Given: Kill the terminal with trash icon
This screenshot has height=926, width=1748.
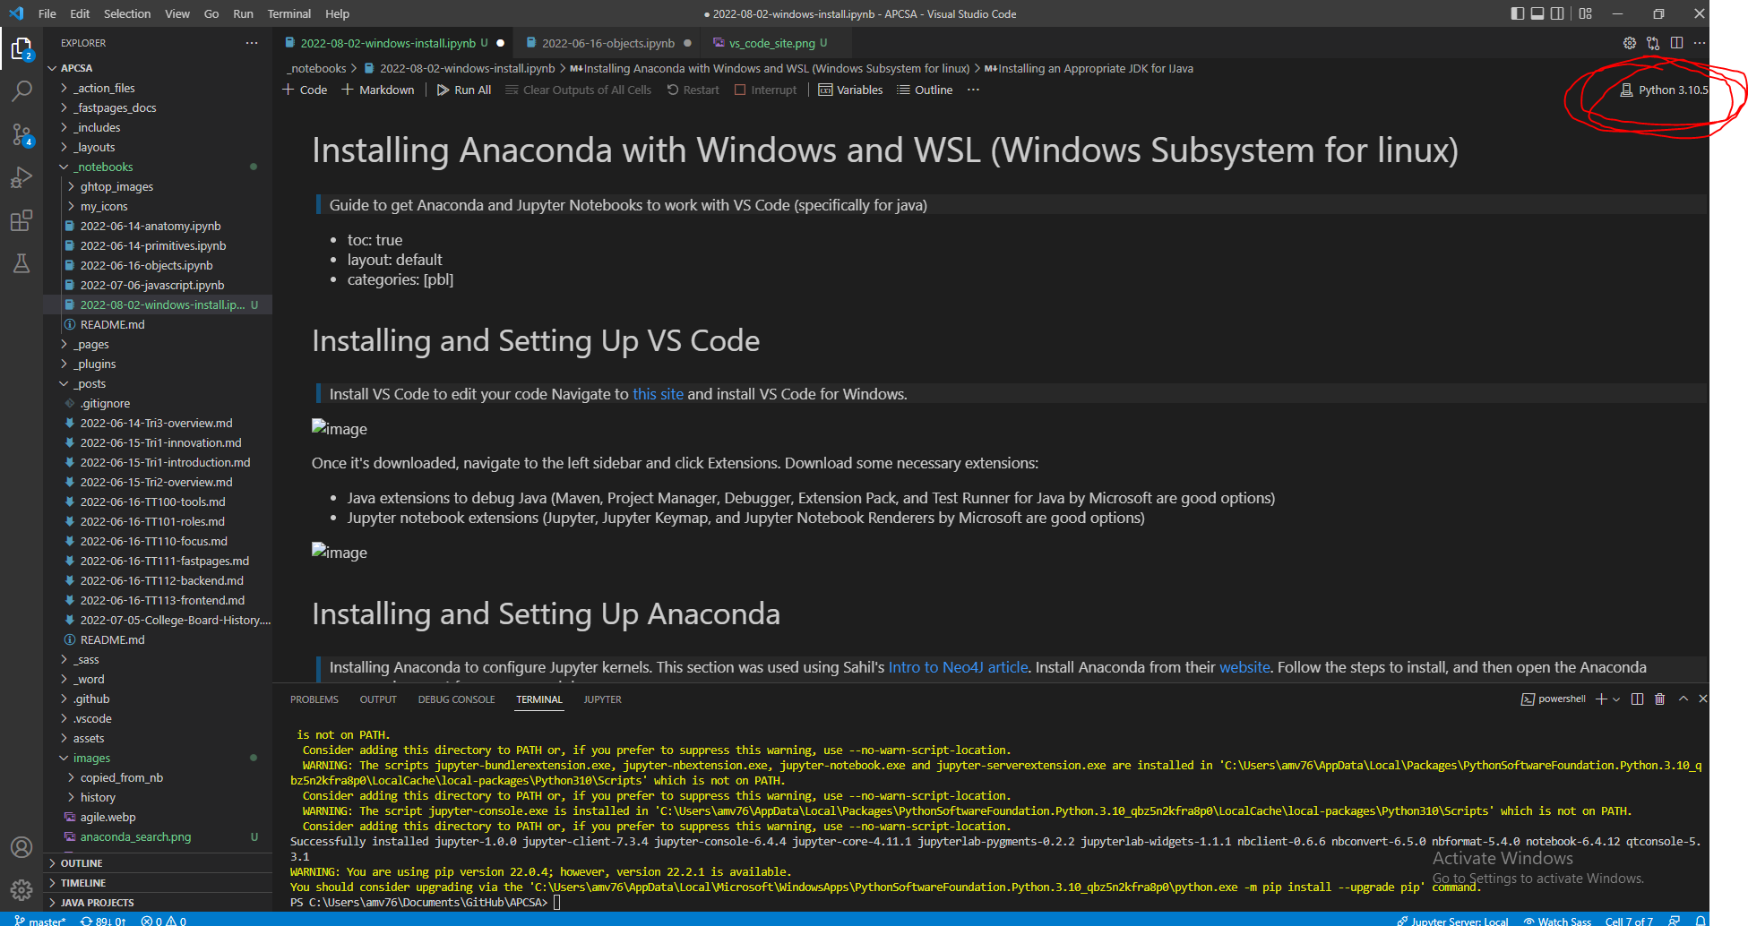Looking at the screenshot, I should 1659,699.
